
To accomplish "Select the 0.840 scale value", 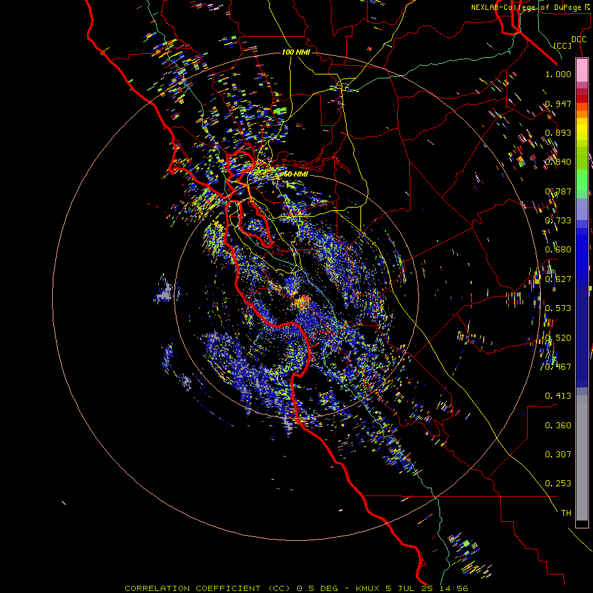I will coord(558,162).
